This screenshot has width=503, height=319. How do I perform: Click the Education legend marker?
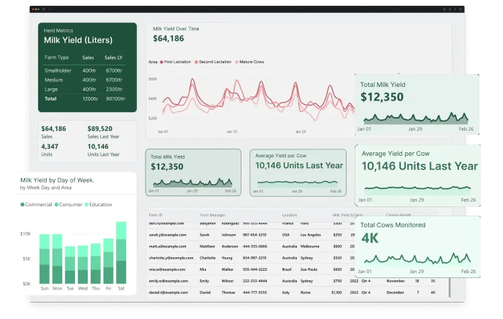coord(86,205)
